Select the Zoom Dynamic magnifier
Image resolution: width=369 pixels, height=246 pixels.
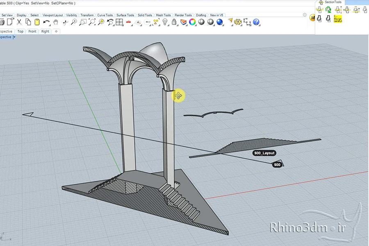point(74,22)
